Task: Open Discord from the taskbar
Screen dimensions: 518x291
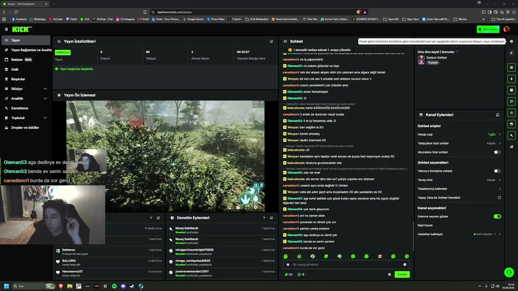Action: (123, 286)
